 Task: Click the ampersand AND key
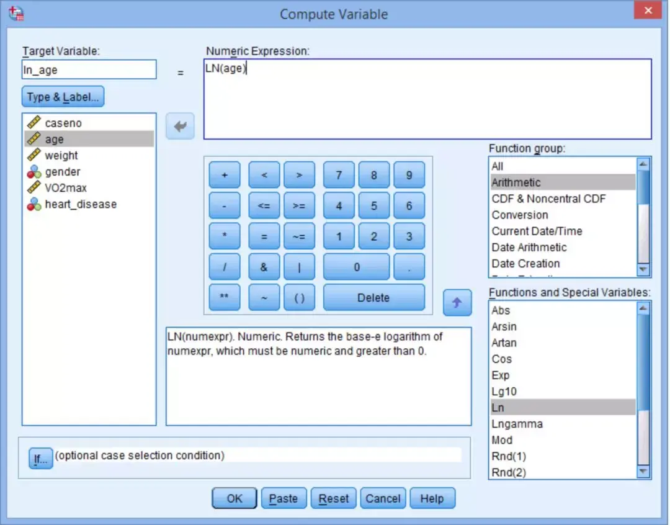click(x=264, y=267)
